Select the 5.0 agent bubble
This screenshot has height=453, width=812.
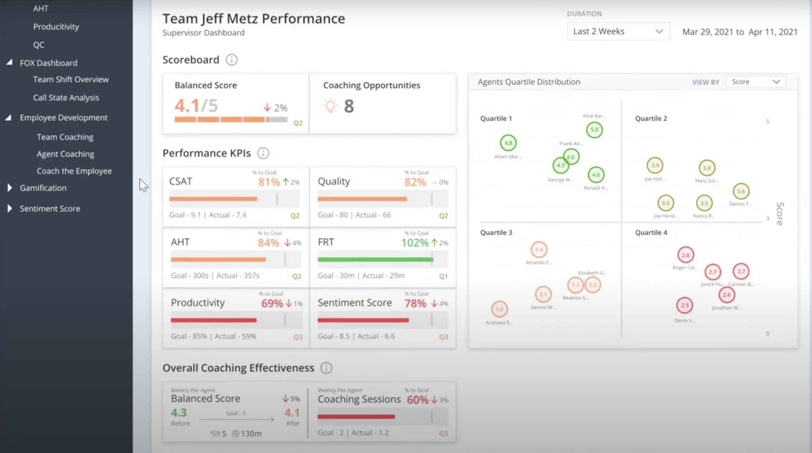(594, 130)
